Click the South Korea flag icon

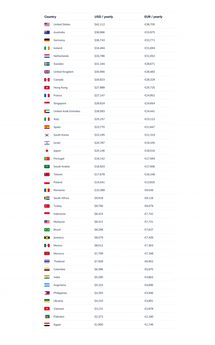click(47, 135)
